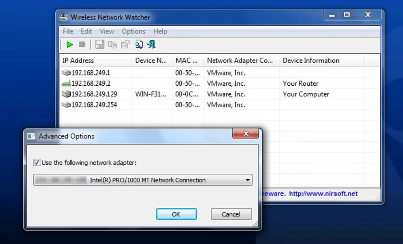
Task: Click VMware, Inc. in the 192.168.249.2 row
Action: [x=226, y=83]
